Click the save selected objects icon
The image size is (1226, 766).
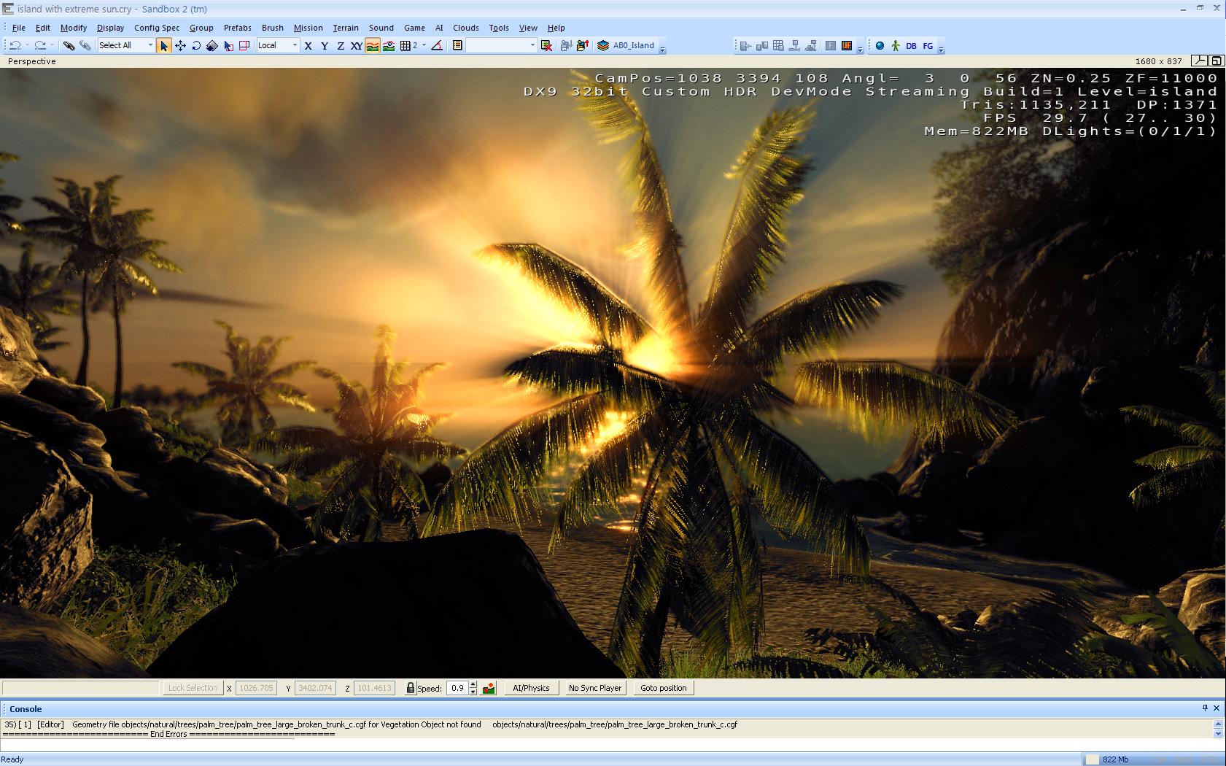[566, 45]
